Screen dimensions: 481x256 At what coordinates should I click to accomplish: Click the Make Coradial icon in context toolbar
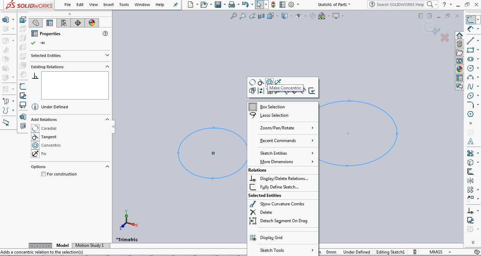click(252, 82)
